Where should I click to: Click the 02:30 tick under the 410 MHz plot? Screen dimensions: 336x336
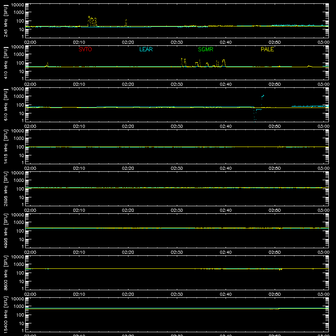click(177, 84)
